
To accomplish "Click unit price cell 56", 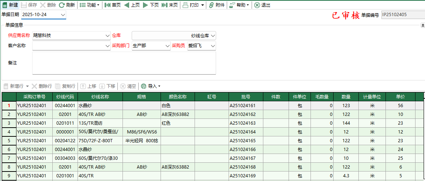I will click(400, 106).
